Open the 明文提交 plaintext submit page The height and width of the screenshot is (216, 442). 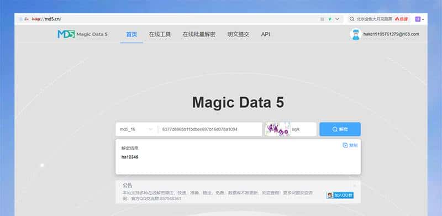tap(238, 34)
